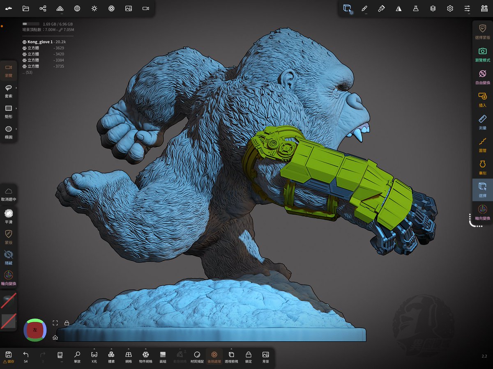The width and height of the screenshot is (493, 369).
Task: Click the disabled stroke material swatch
Action: 8,301
